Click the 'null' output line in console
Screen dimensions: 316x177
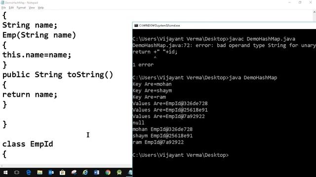pos(138,123)
